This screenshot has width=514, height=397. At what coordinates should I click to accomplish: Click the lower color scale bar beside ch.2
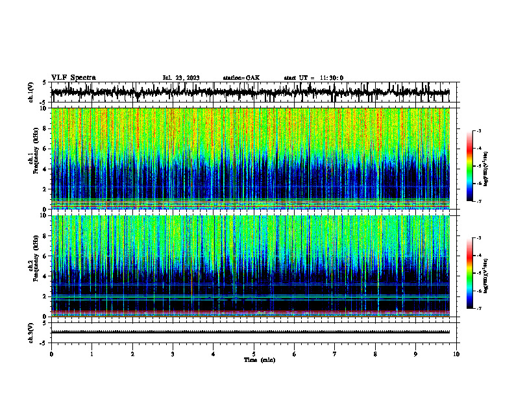pos(470,273)
